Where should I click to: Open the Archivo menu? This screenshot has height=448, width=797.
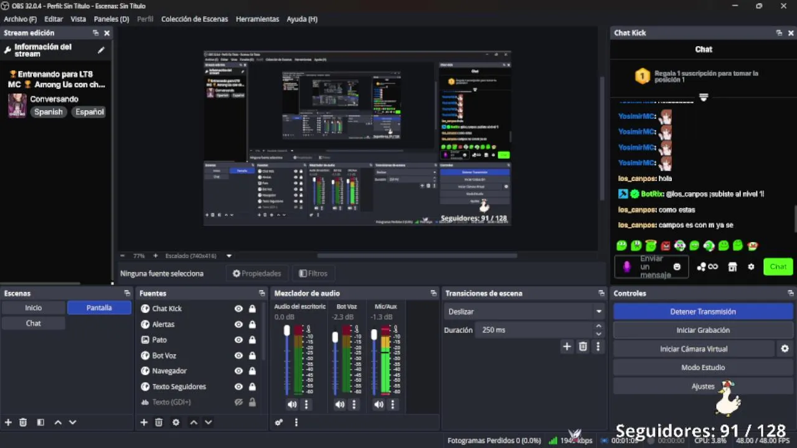20,19
